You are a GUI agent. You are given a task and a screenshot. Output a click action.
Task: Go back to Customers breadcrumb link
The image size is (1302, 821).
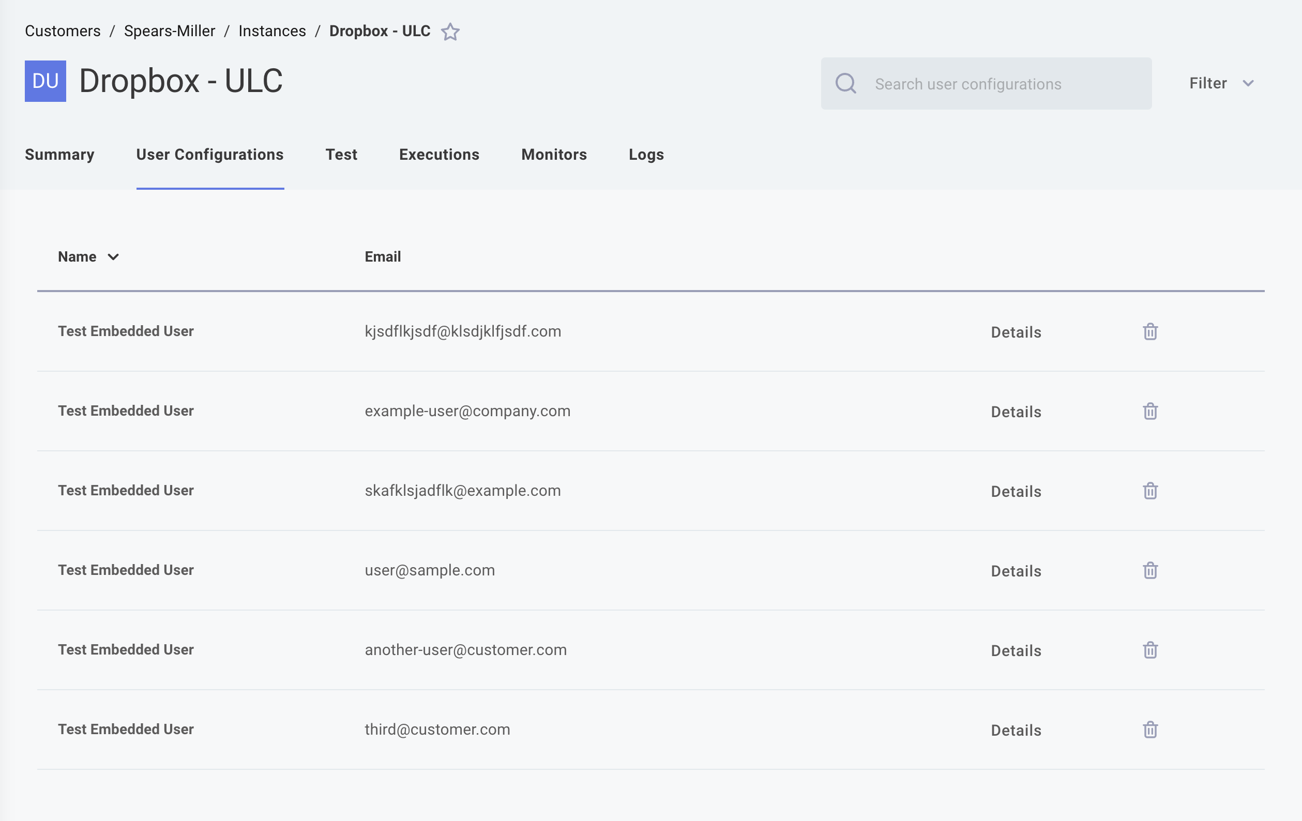click(62, 31)
